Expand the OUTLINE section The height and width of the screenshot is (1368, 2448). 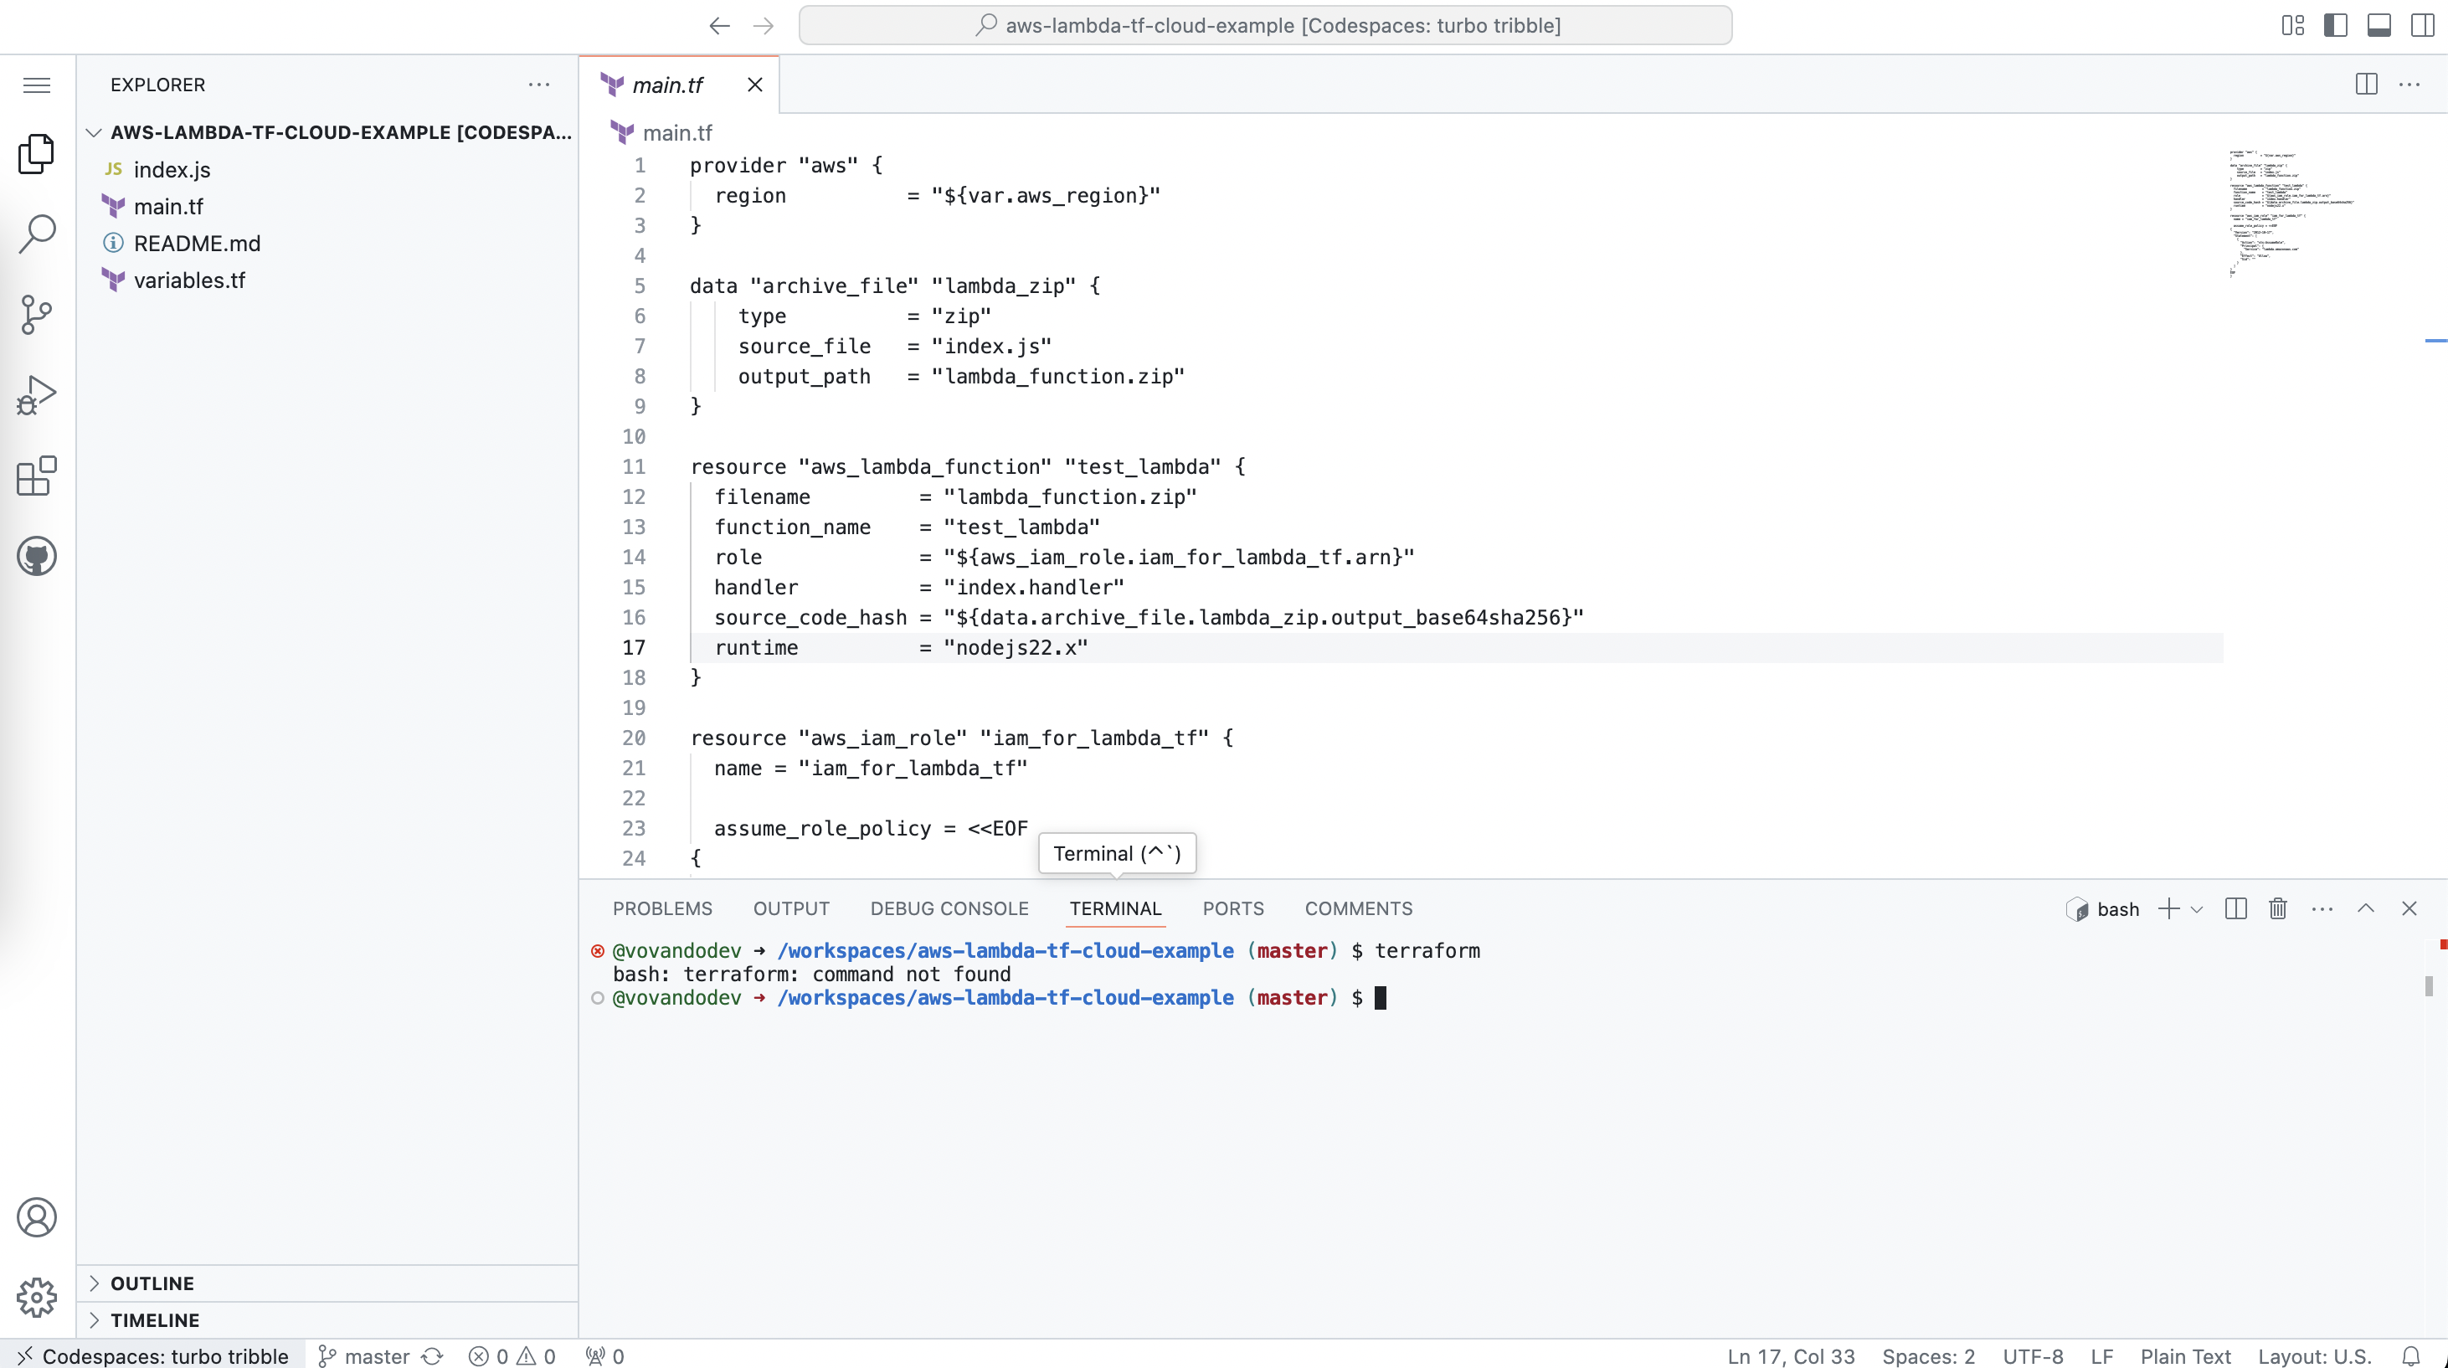pyautogui.click(x=152, y=1283)
